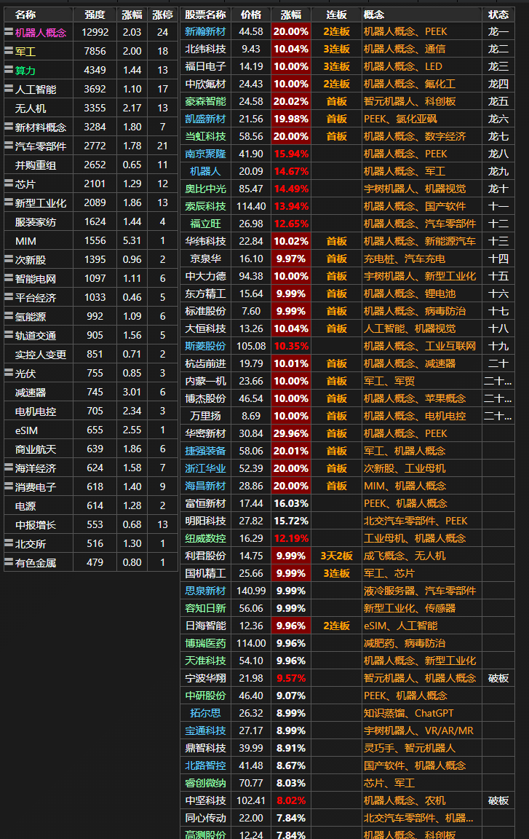Image resolution: width=529 pixels, height=839 pixels.
Task: Sort sectors by the 强度 column header
Action: 95,15
